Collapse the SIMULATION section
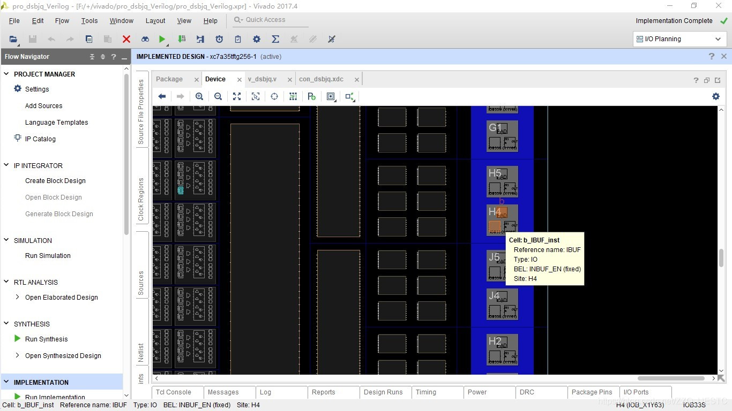 (x=6, y=240)
